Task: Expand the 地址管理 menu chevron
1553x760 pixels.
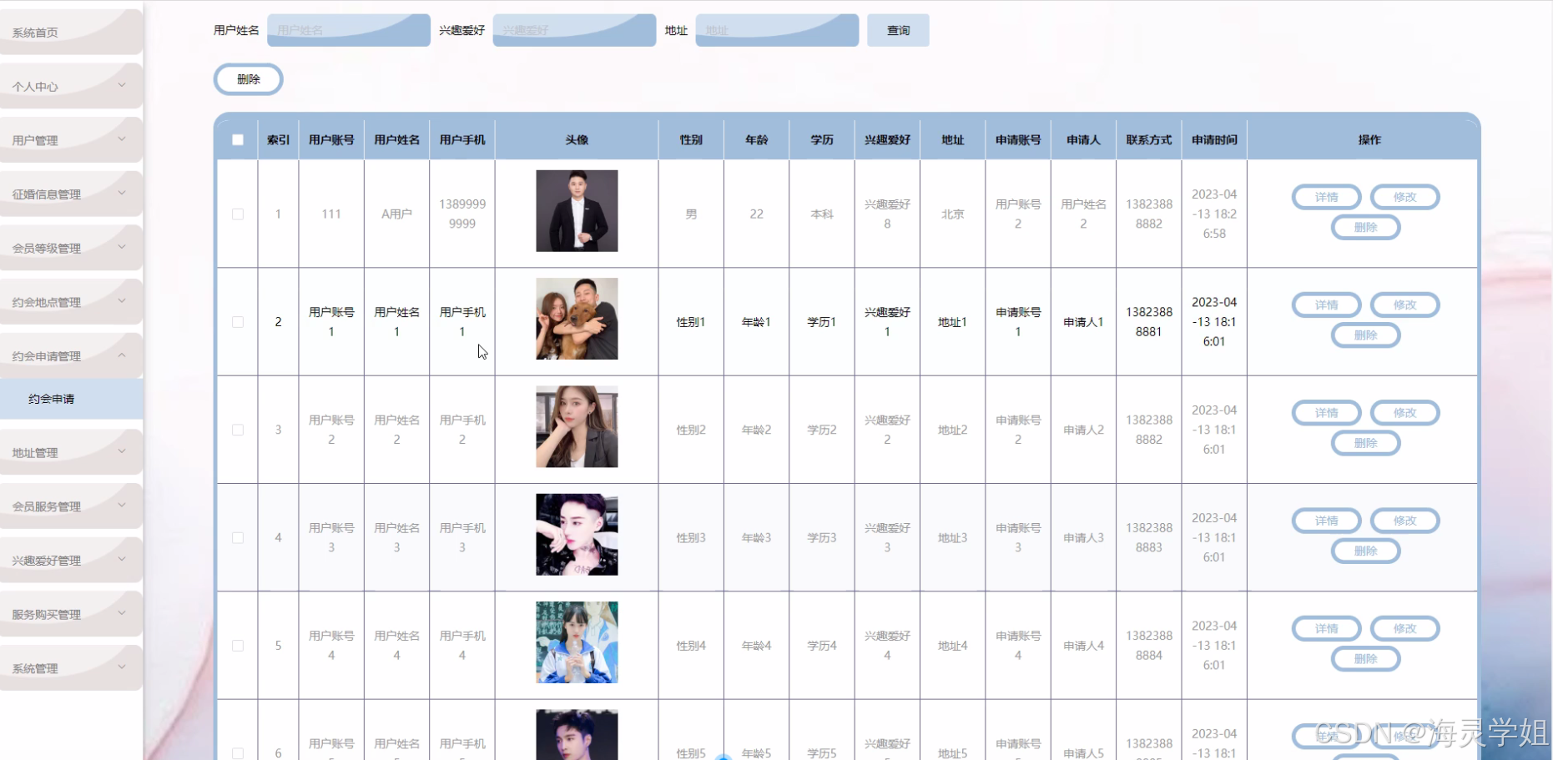Action: pyautogui.click(x=122, y=451)
